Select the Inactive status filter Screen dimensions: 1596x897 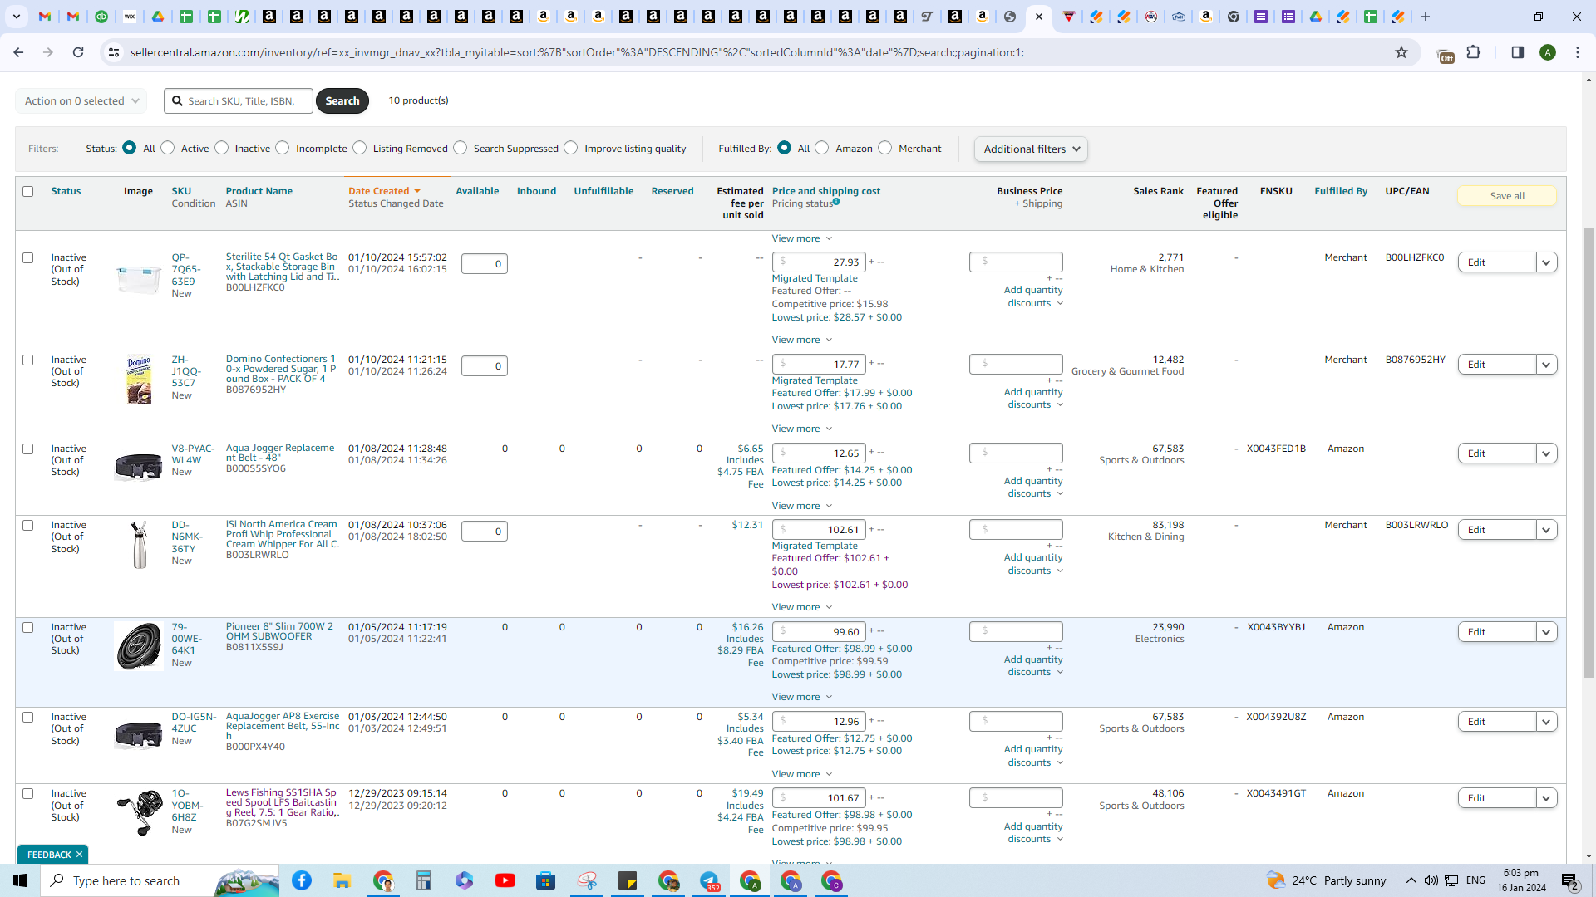[222, 148]
